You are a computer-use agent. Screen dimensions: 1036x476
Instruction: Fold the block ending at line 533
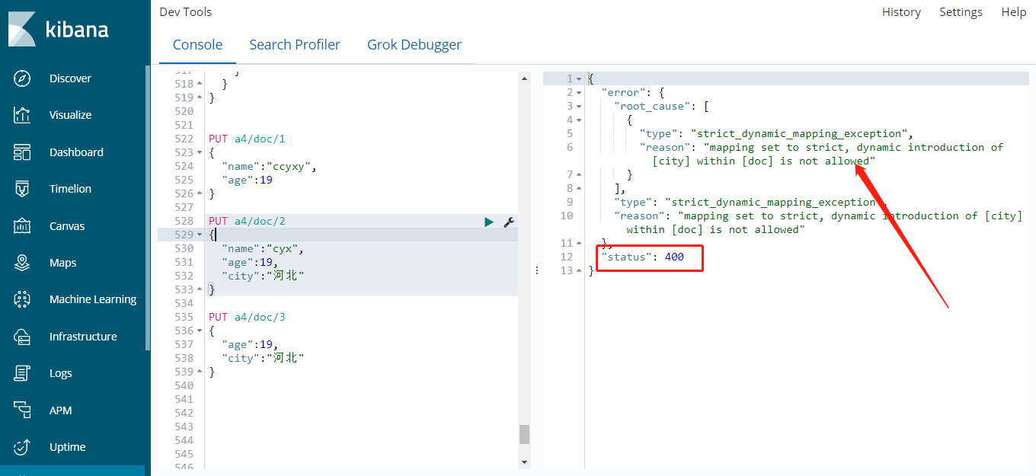pos(200,289)
